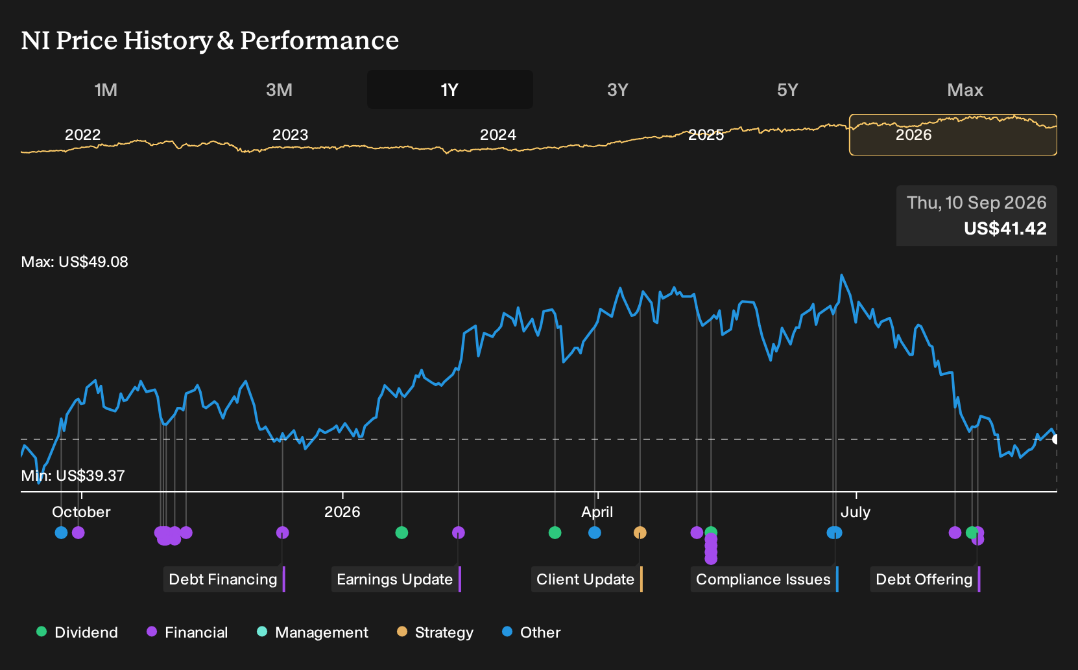The width and height of the screenshot is (1078, 670).
Task: Click green dividend dot above Debt Offering
Action: pos(971,533)
